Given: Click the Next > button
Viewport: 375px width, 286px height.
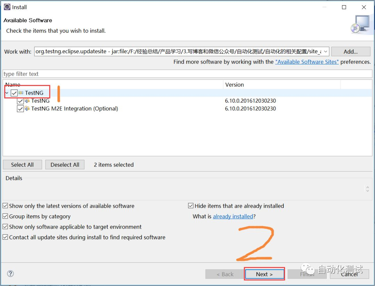Looking at the screenshot, I should pyautogui.click(x=265, y=274).
